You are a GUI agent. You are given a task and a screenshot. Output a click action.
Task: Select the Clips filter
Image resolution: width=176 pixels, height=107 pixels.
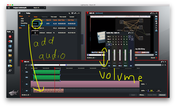tap(22, 19)
